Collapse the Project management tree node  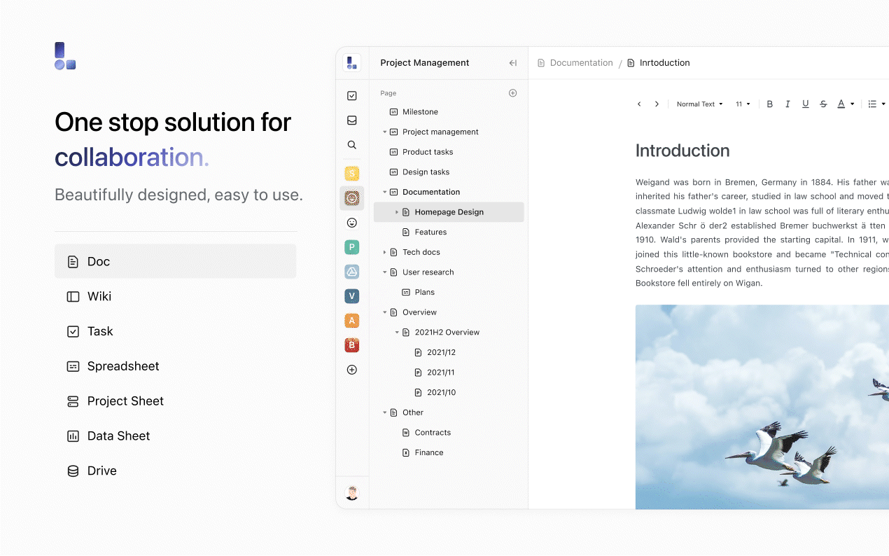[x=384, y=132]
